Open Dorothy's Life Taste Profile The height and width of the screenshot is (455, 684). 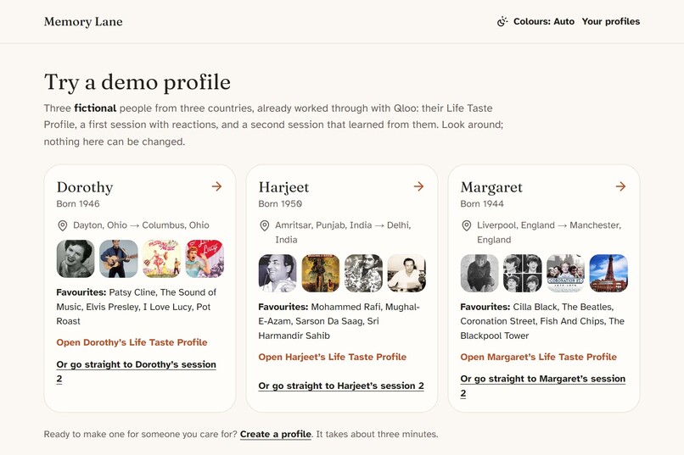click(x=132, y=342)
